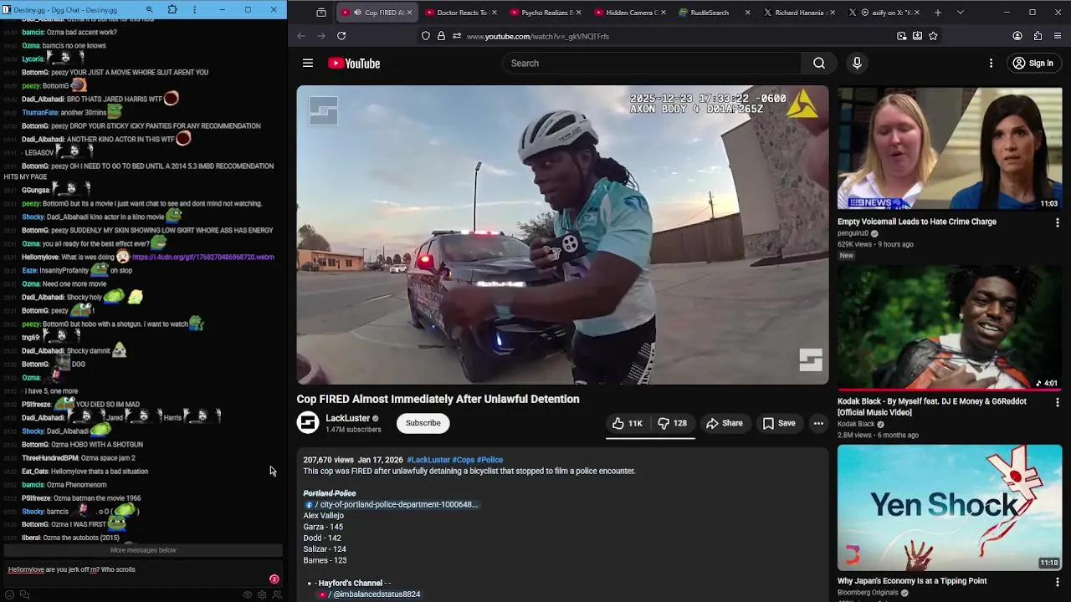
Task: Bookmark this page with star icon
Action: [933, 36]
